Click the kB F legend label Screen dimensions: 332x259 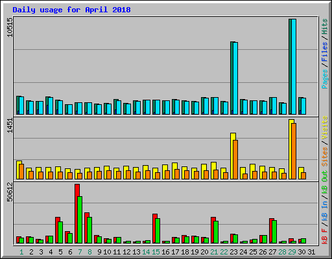click(x=325, y=236)
